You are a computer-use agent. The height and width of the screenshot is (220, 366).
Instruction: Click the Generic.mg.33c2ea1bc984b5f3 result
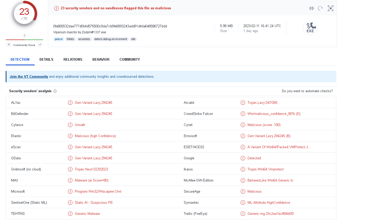point(270,214)
